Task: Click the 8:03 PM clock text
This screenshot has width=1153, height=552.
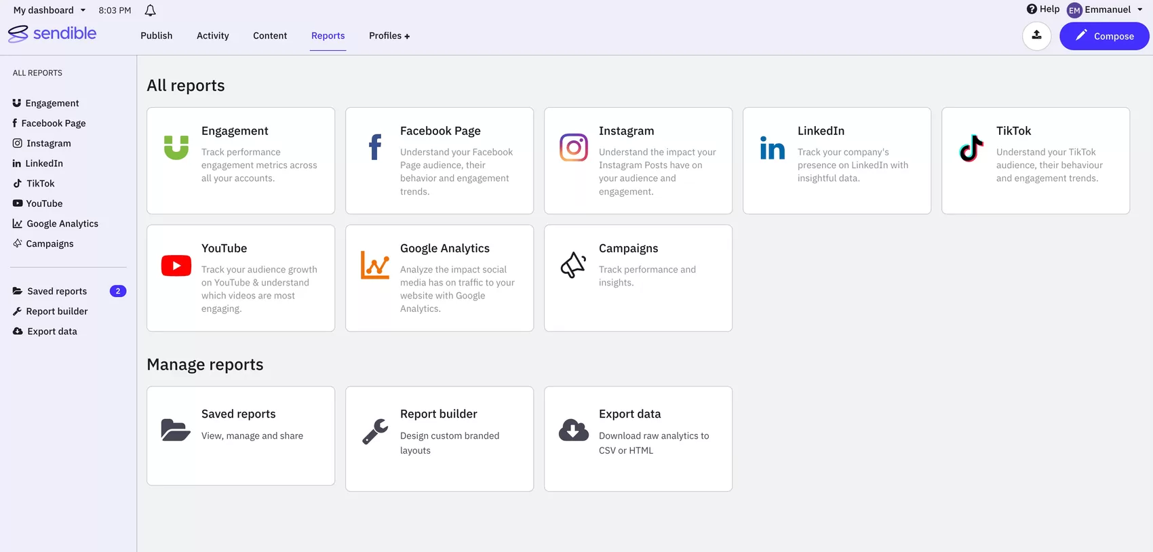Action: [115, 10]
